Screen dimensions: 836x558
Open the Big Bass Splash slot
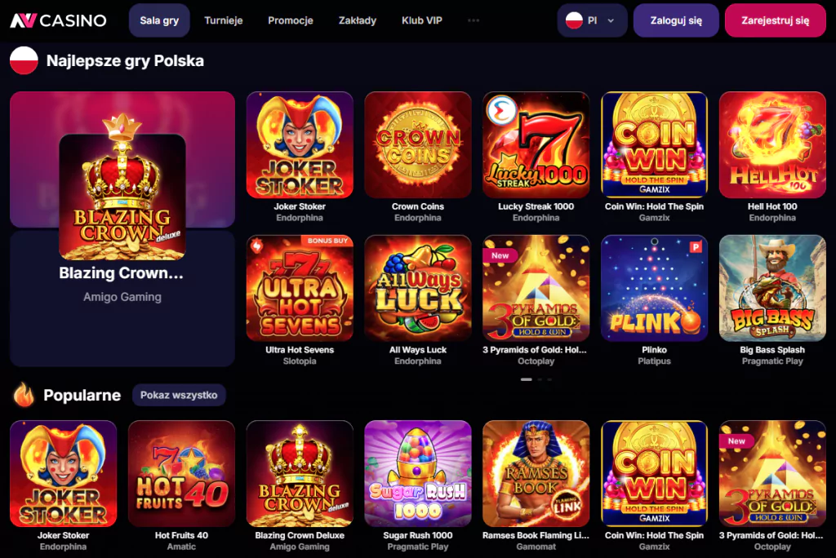tap(772, 288)
